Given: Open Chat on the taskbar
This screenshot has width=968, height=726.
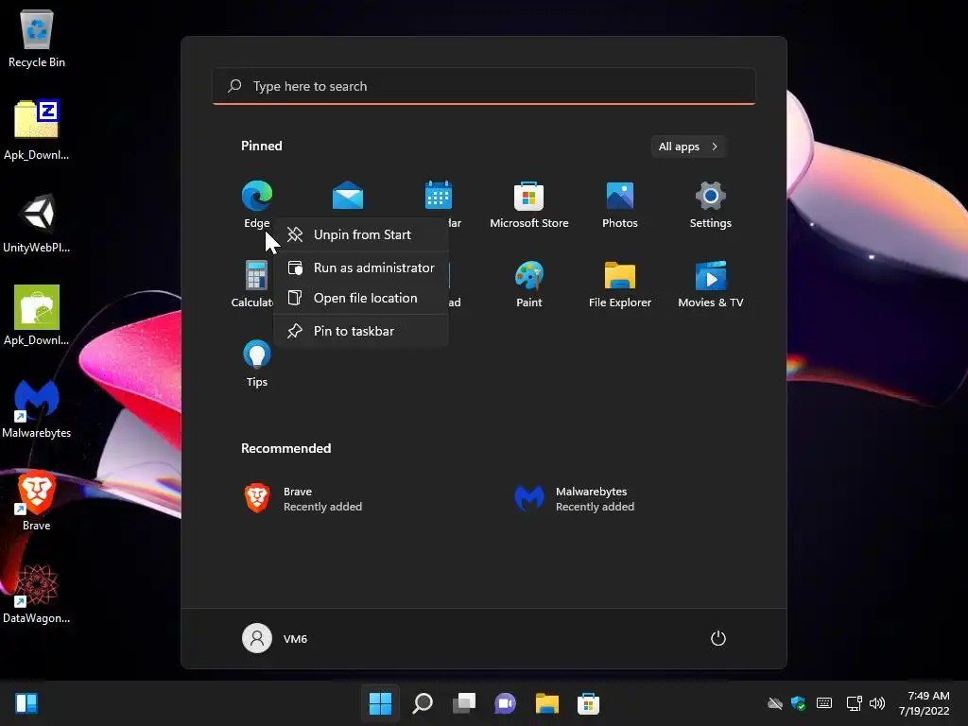Looking at the screenshot, I should tap(505, 703).
